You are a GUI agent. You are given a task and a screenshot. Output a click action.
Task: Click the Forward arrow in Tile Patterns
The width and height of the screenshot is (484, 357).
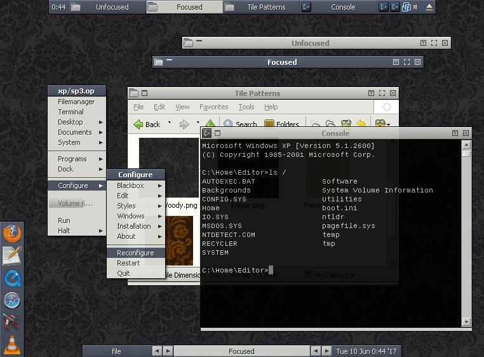(x=184, y=125)
